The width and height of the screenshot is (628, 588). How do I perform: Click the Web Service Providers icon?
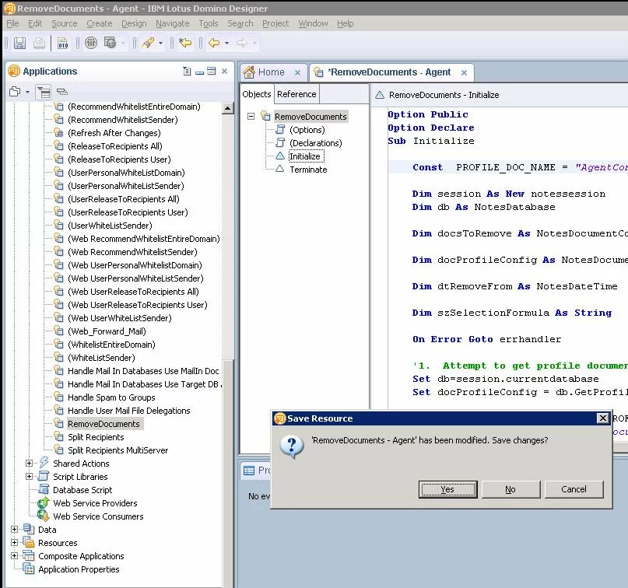coord(43,503)
